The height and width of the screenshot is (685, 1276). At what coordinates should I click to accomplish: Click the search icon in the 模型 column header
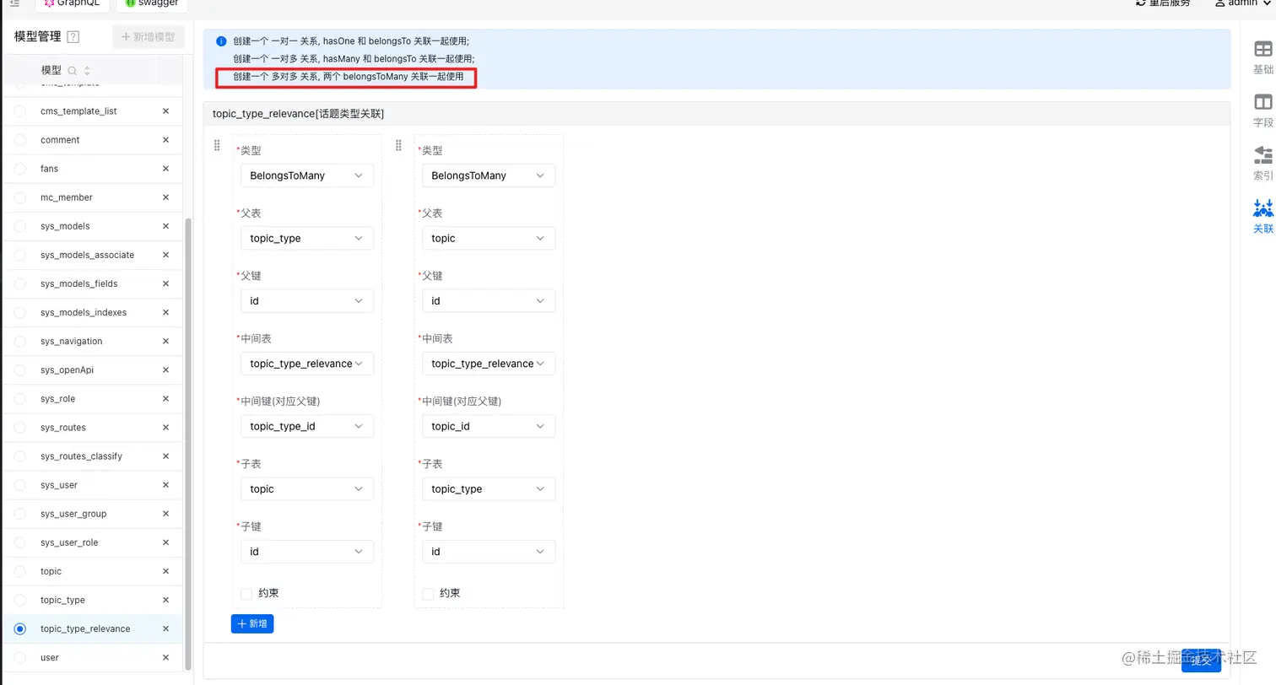click(72, 71)
